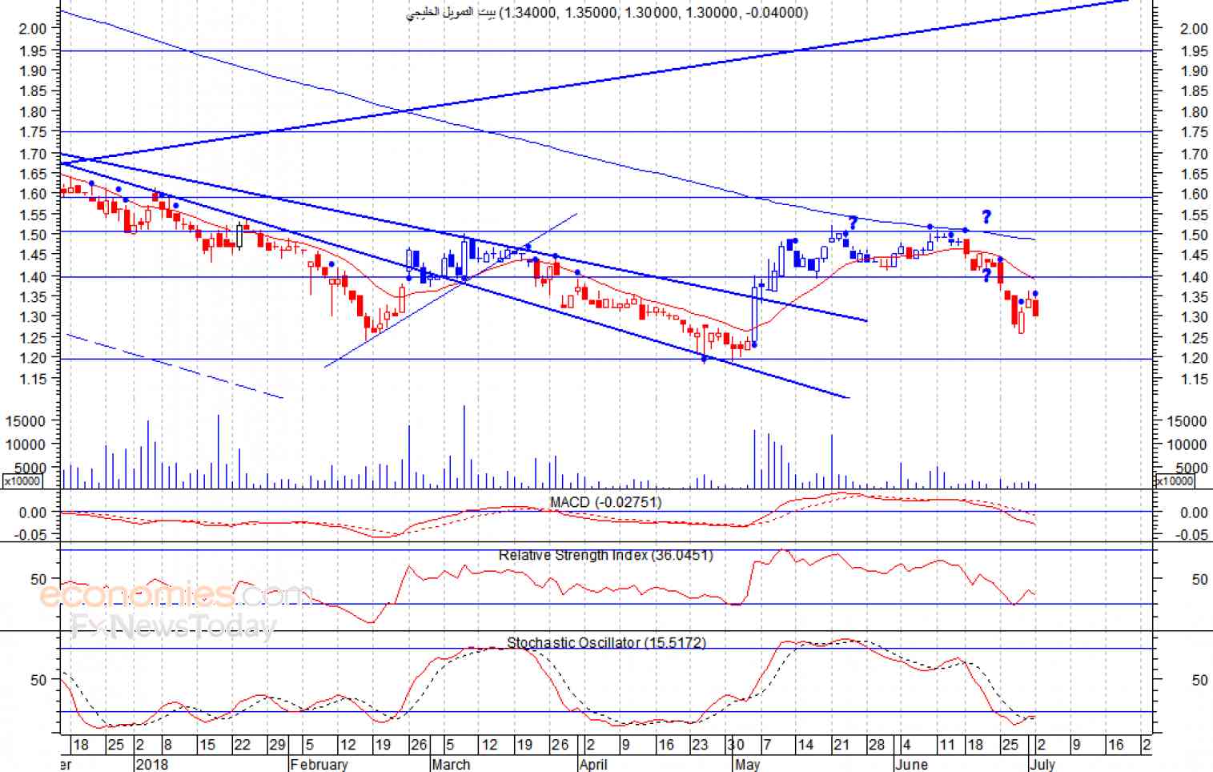Click the June month label
1213x772 pixels.
[911, 764]
